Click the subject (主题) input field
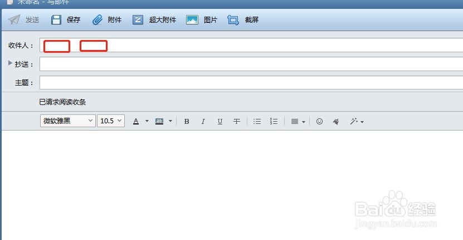Viewport: 463px width, 240px height. (x=251, y=82)
